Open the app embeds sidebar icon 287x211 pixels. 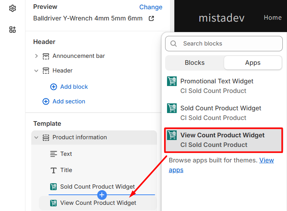point(12,30)
